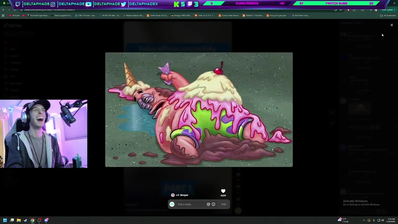
Task: Open Task View in the taskbar
Action: 12,220
